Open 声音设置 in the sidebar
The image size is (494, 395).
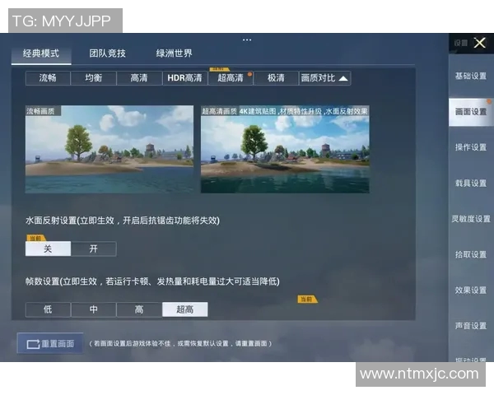471,326
